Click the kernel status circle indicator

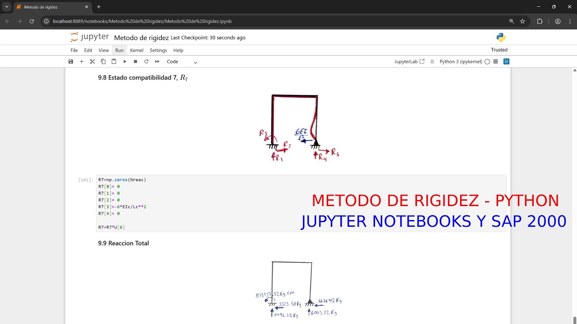click(487, 62)
